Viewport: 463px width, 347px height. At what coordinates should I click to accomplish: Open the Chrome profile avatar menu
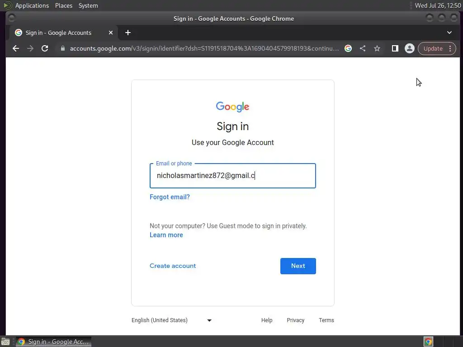pos(410,48)
